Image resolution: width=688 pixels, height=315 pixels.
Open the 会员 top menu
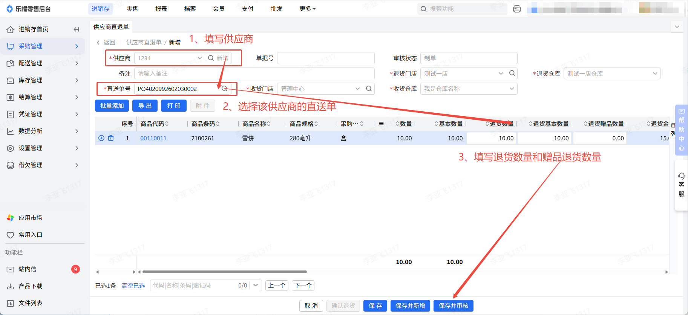click(x=219, y=9)
